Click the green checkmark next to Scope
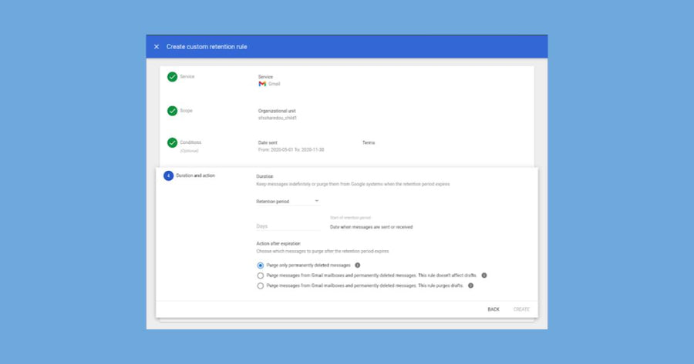 point(172,111)
